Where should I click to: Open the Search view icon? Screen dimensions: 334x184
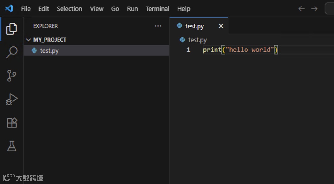(12, 52)
